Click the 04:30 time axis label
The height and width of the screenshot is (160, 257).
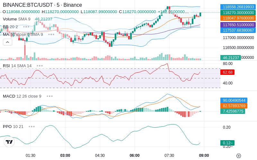(x=100, y=156)
